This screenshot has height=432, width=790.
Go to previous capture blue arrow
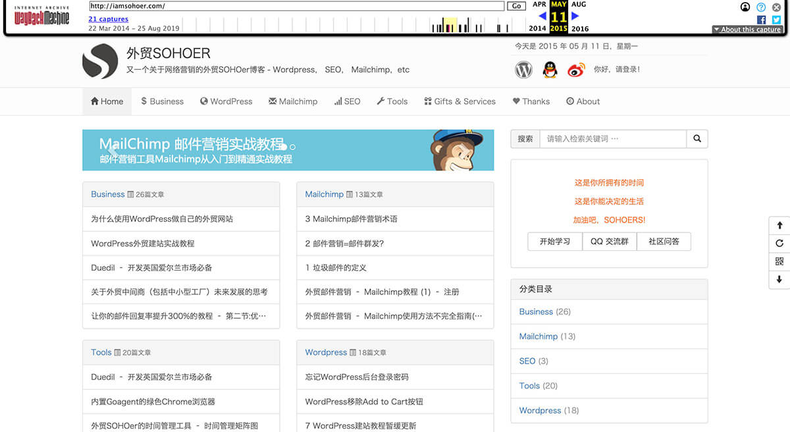(542, 16)
